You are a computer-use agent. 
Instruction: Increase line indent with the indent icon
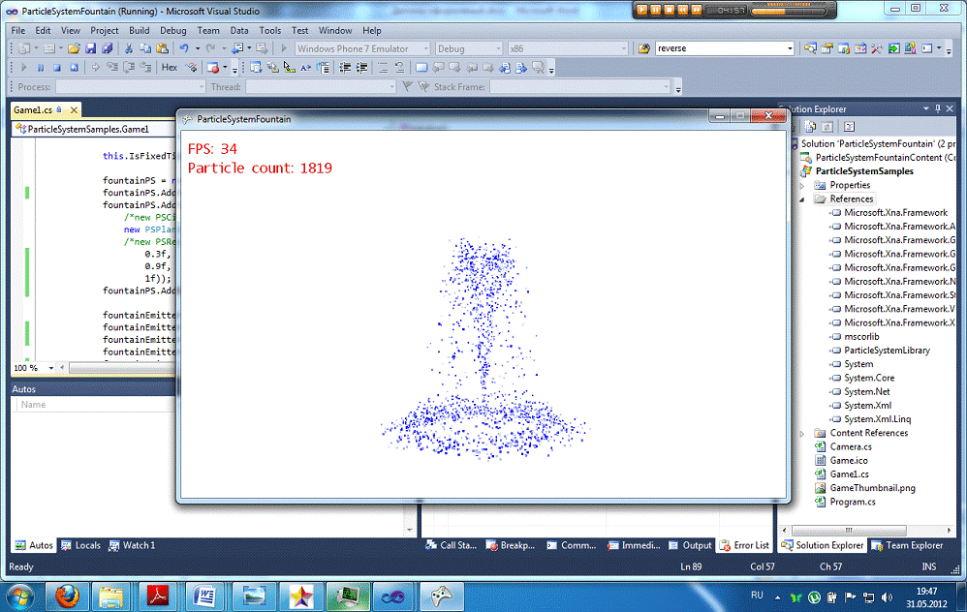pyautogui.click(x=361, y=68)
